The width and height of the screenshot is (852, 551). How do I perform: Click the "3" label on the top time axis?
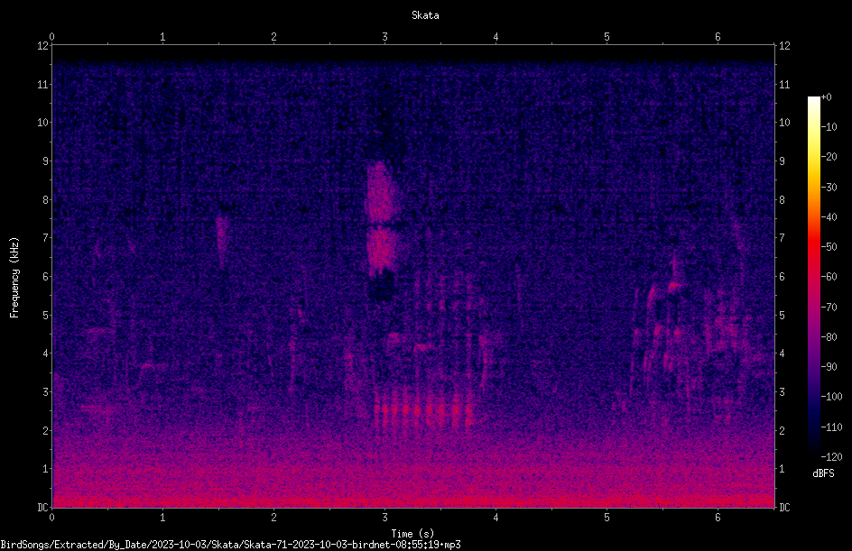point(384,37)
